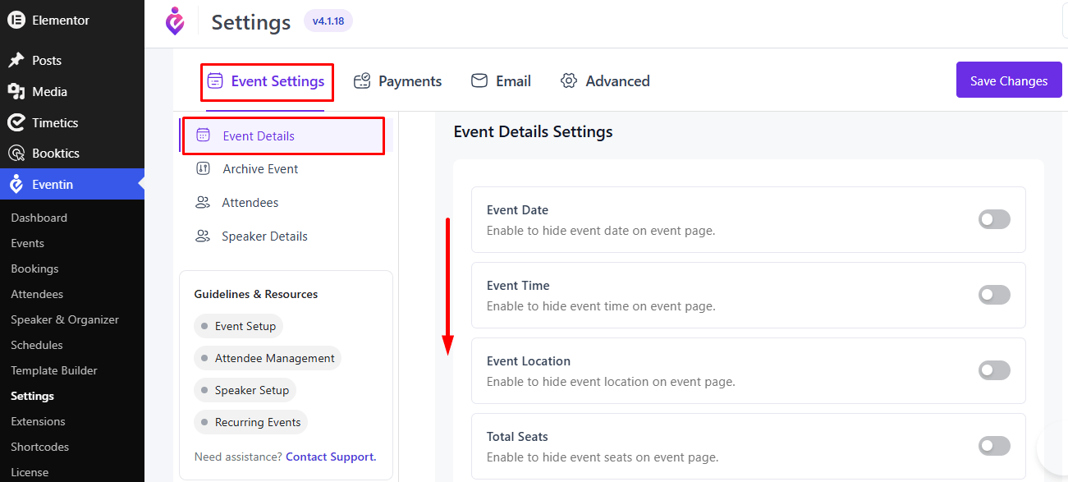Image resolution: width=1068 pixels, height=482 pixels.
Task: Open the Event Setup guideline
Action: [x=238, y=326]
